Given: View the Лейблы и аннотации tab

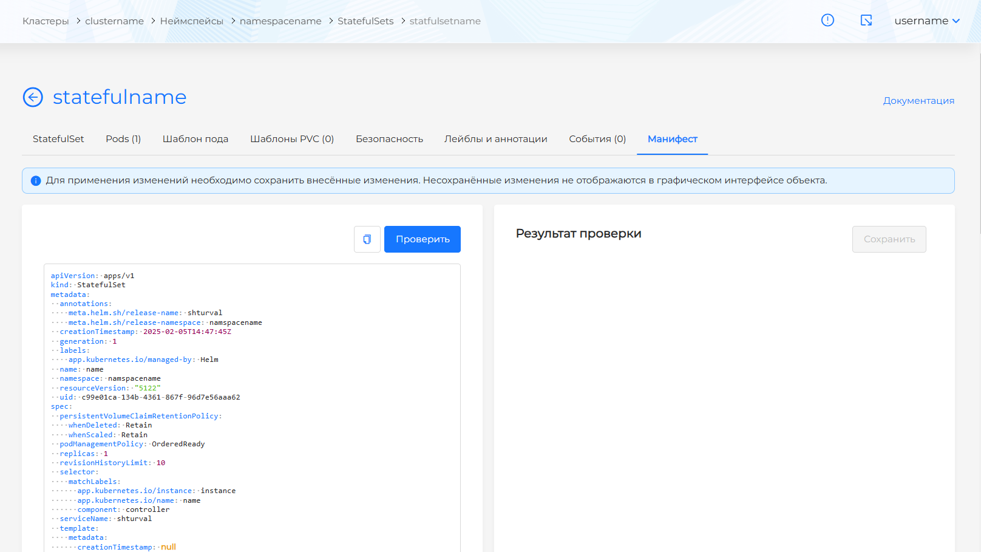Looking at the screenshot, I should [x=495, y=139].
